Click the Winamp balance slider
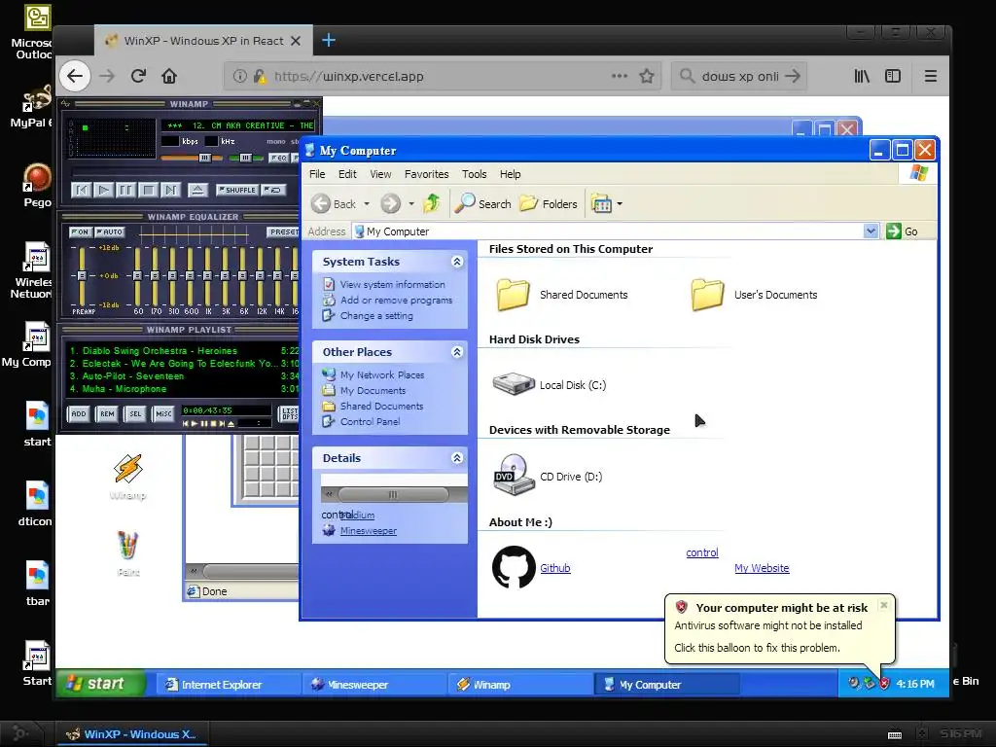The image size is (996, 747). pyautogui.click(x=245, y=158)
